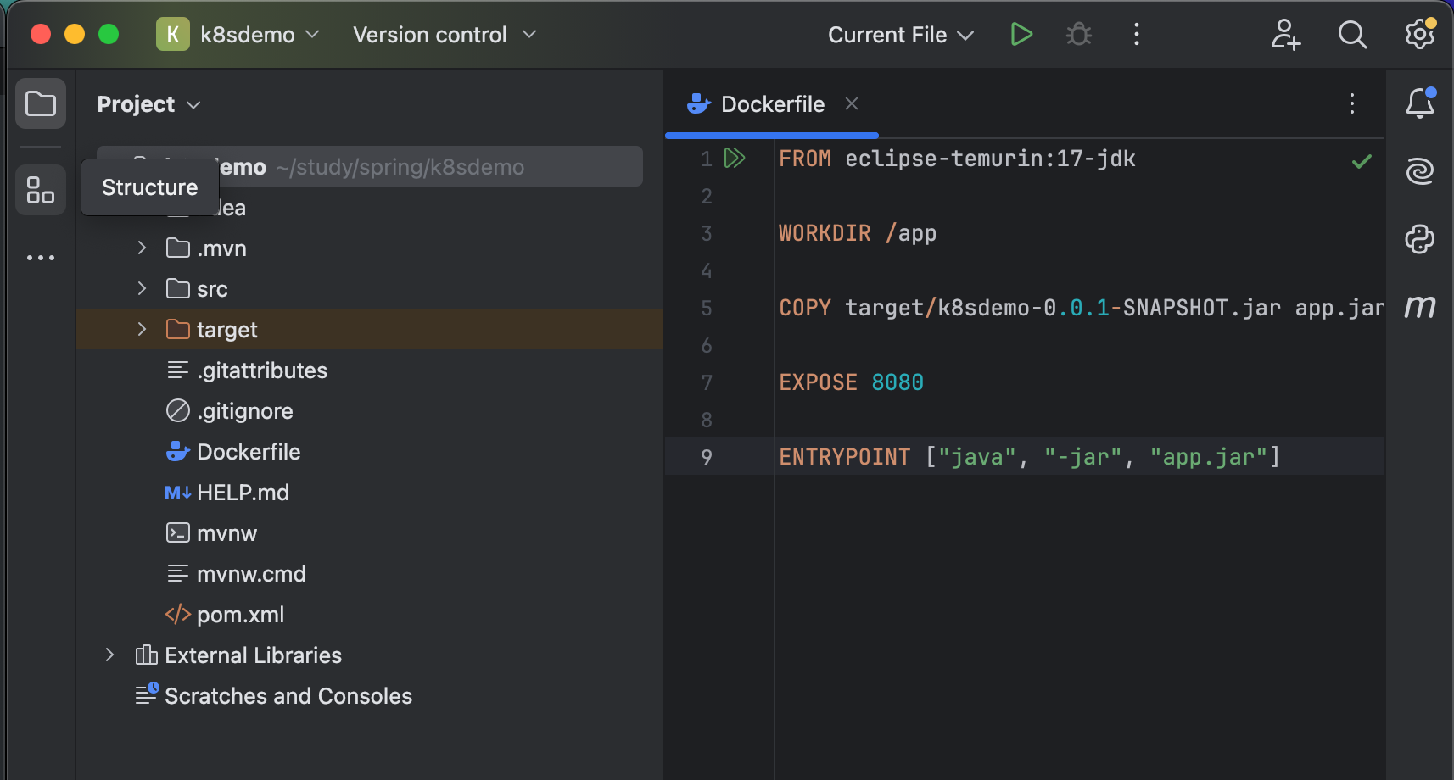The width and height of the screenshot is (1454, 780).
Task: Expand the src folder
Action: tap(142, 288)
